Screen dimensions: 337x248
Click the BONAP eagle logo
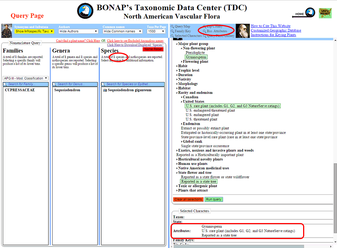[85, 11]
